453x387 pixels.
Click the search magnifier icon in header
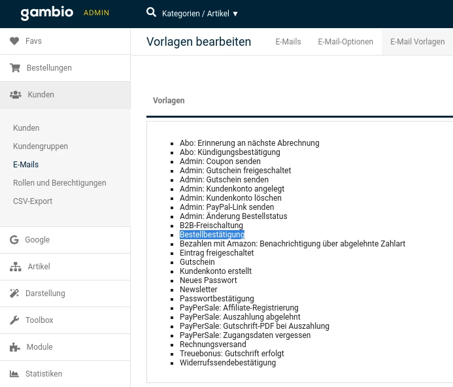coord(151,12)
